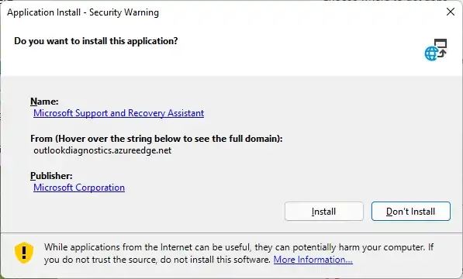Click the word 'Security Warning' in the title

[x=124, y=12]
